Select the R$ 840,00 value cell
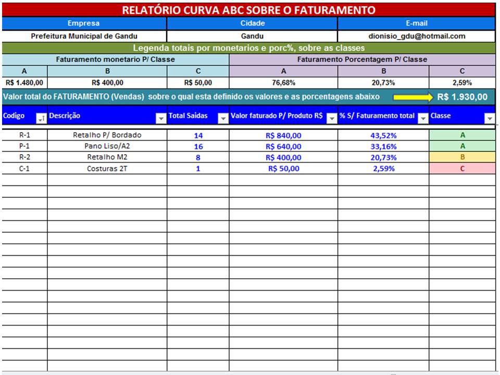500x375 pixels. pos(283,135)
